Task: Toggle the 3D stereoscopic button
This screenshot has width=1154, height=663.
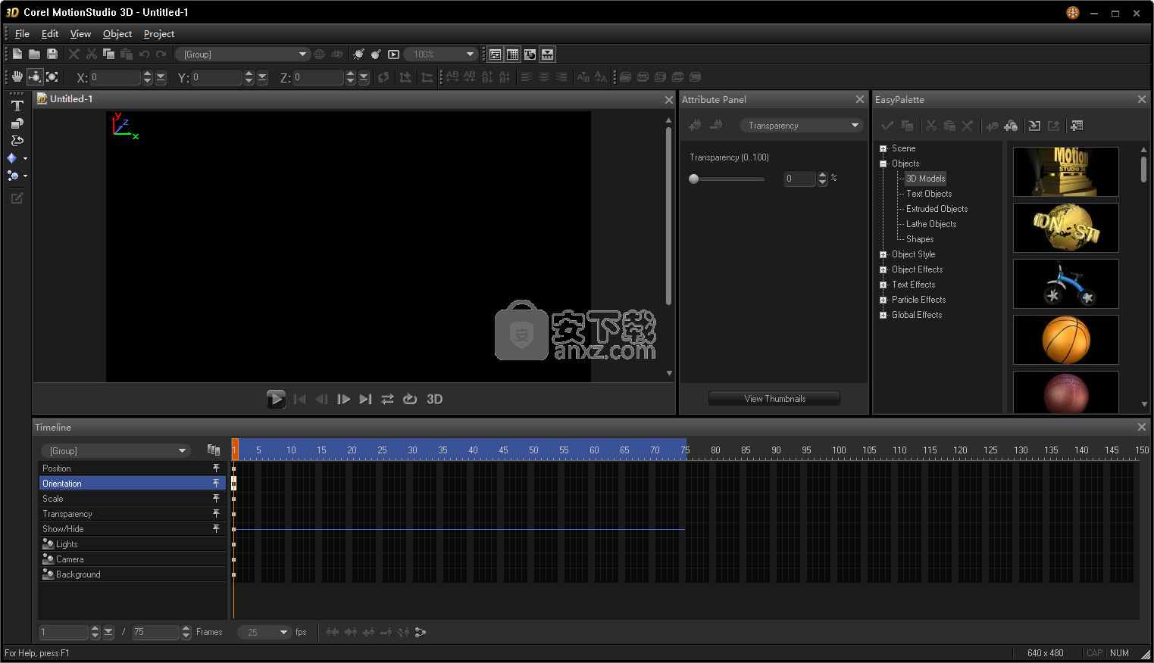Action: (434, 399)
